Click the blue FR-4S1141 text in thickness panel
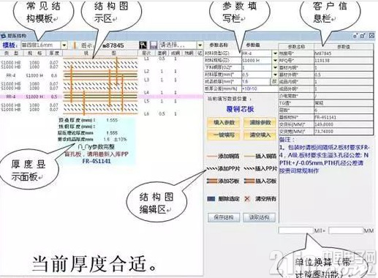 point(97,161)
